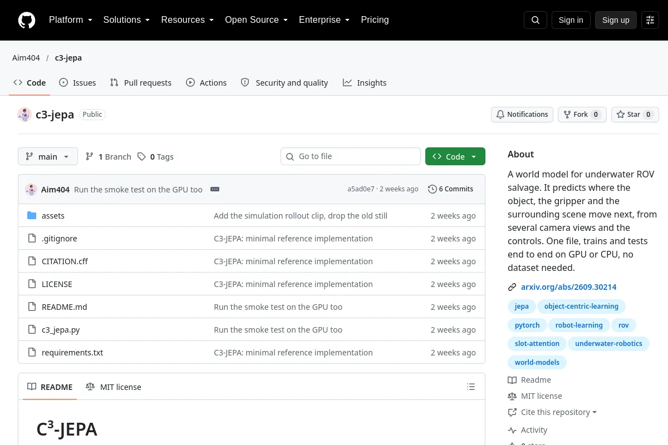Expand the Open Source menu

(x=256, y=20)
